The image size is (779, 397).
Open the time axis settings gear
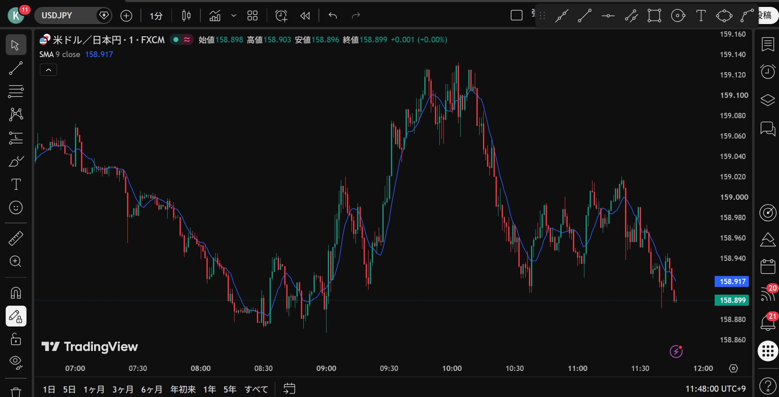click(733, 368)
